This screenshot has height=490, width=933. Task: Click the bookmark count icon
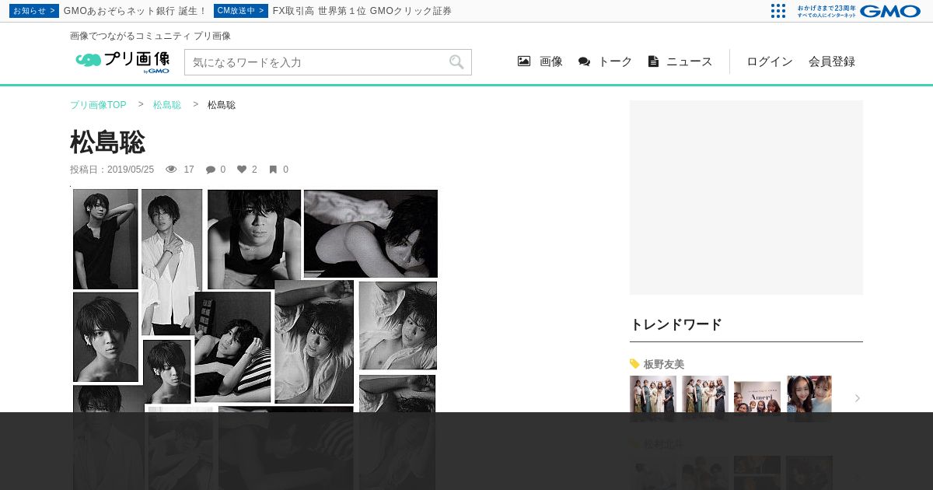(x=273, y=170)
